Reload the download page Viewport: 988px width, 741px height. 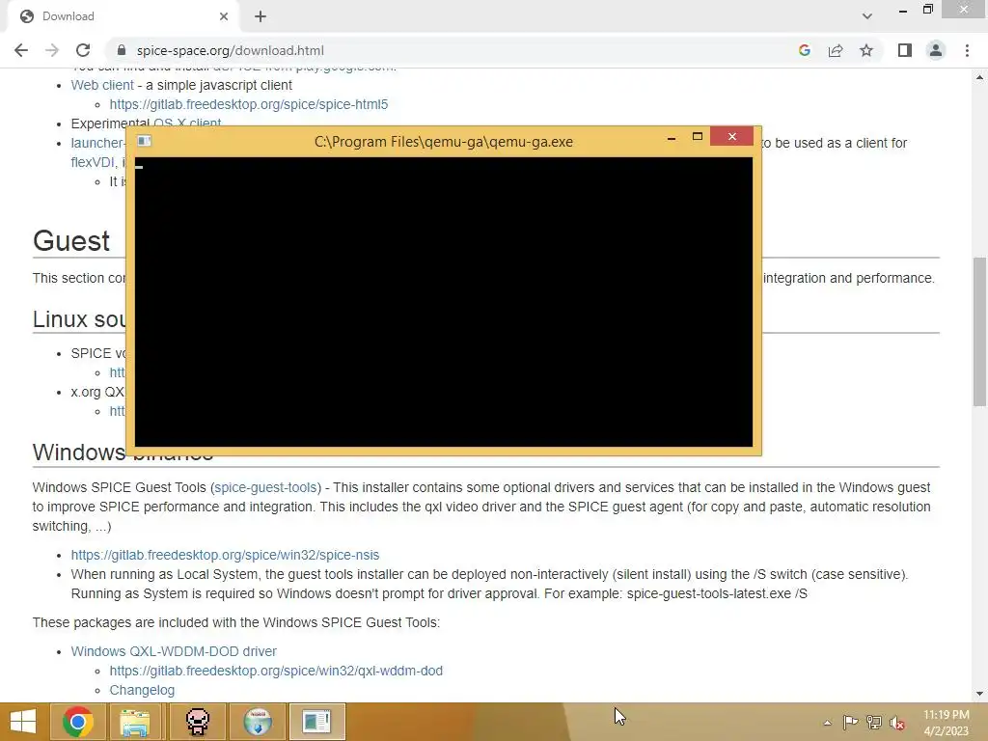pyautogui.click(x=83, y=50)
